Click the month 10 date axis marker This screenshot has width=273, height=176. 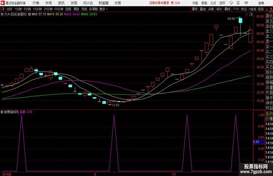(x=174, y=174)
